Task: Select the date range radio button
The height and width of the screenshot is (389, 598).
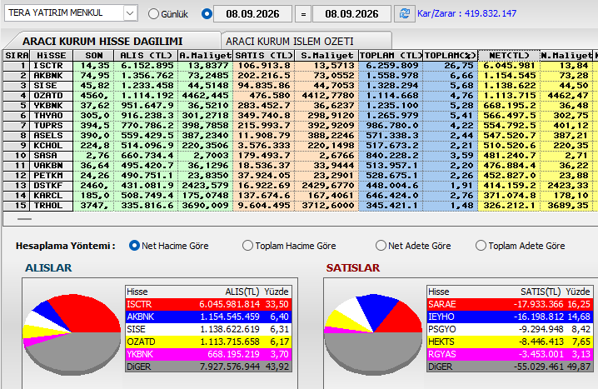Action: [207, 14]
